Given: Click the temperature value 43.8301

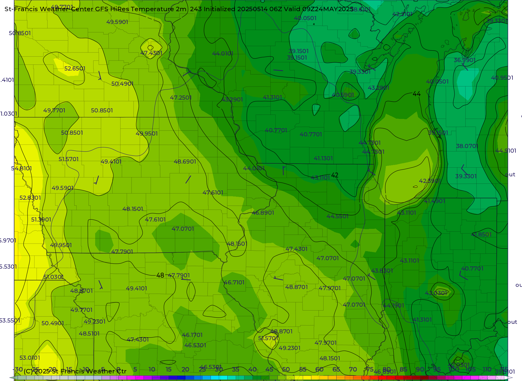Looking at the screenshot, I should click(x=382, y=271).
